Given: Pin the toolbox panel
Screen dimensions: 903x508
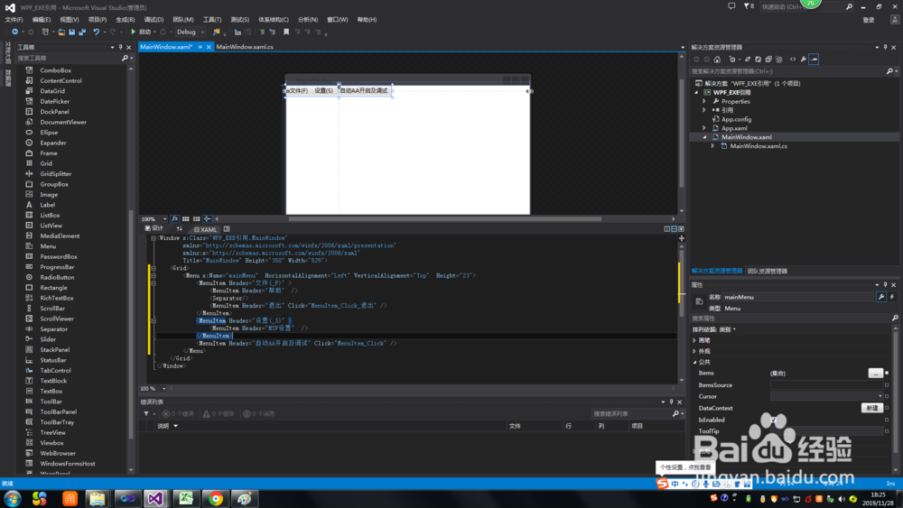Looking at the screenshot, I should [120, 47].
